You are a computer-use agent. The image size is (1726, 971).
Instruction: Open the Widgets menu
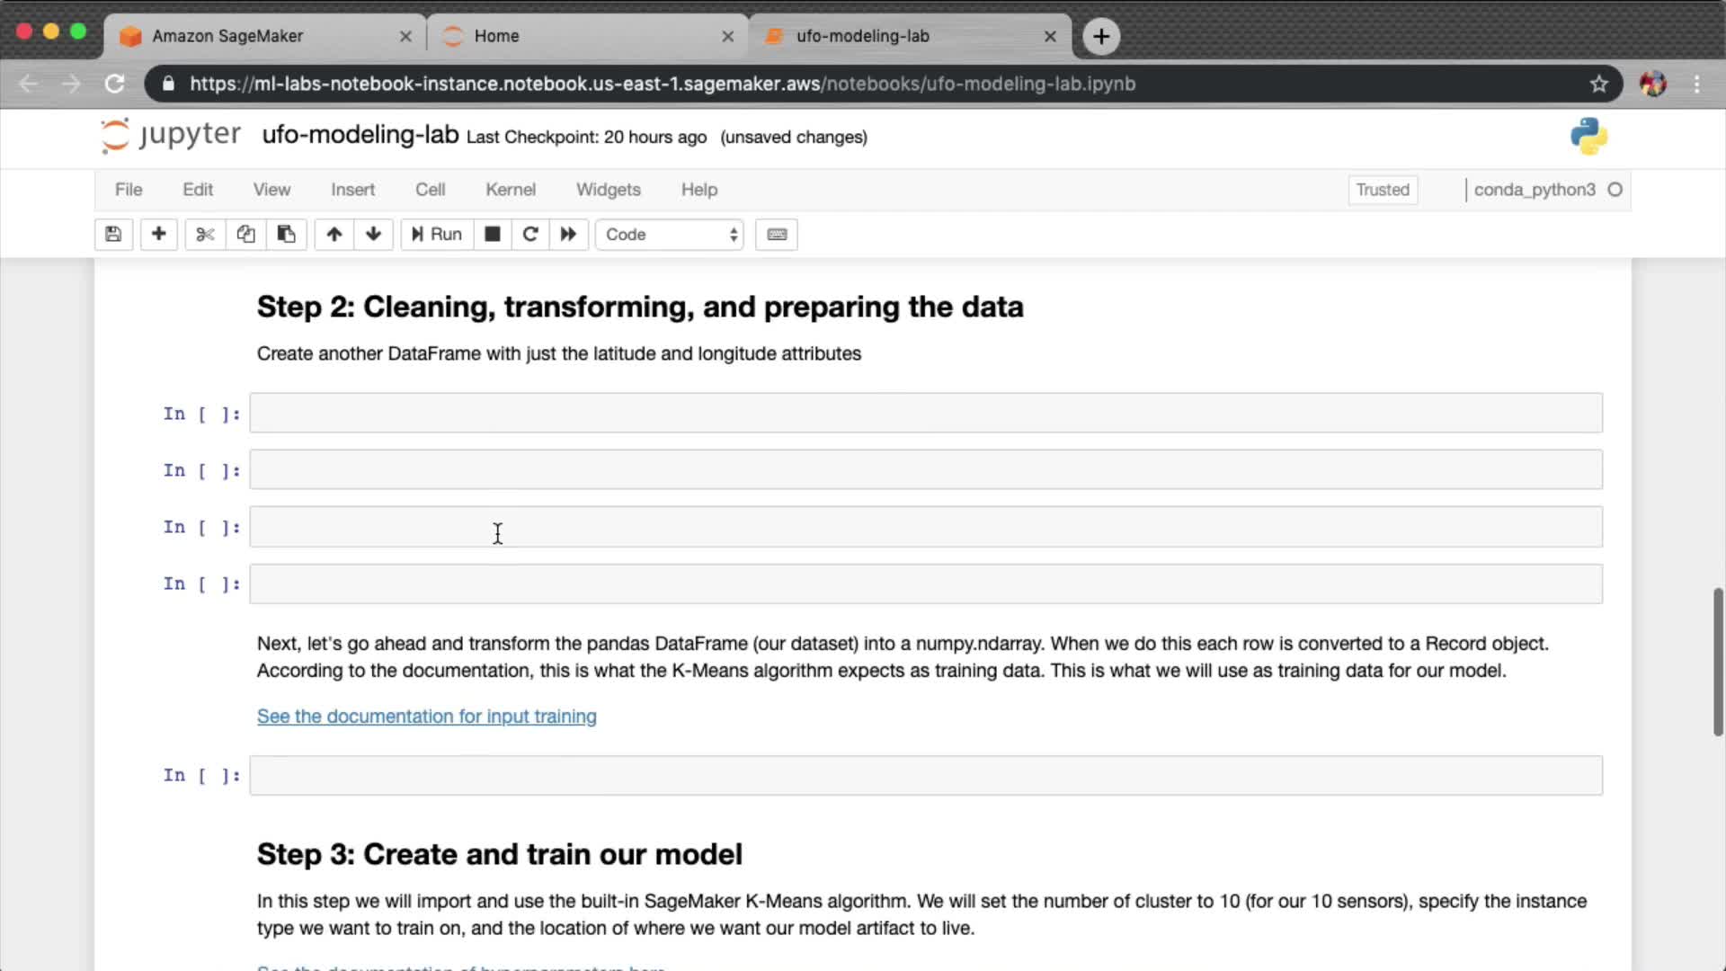click(x=608, y=190)
